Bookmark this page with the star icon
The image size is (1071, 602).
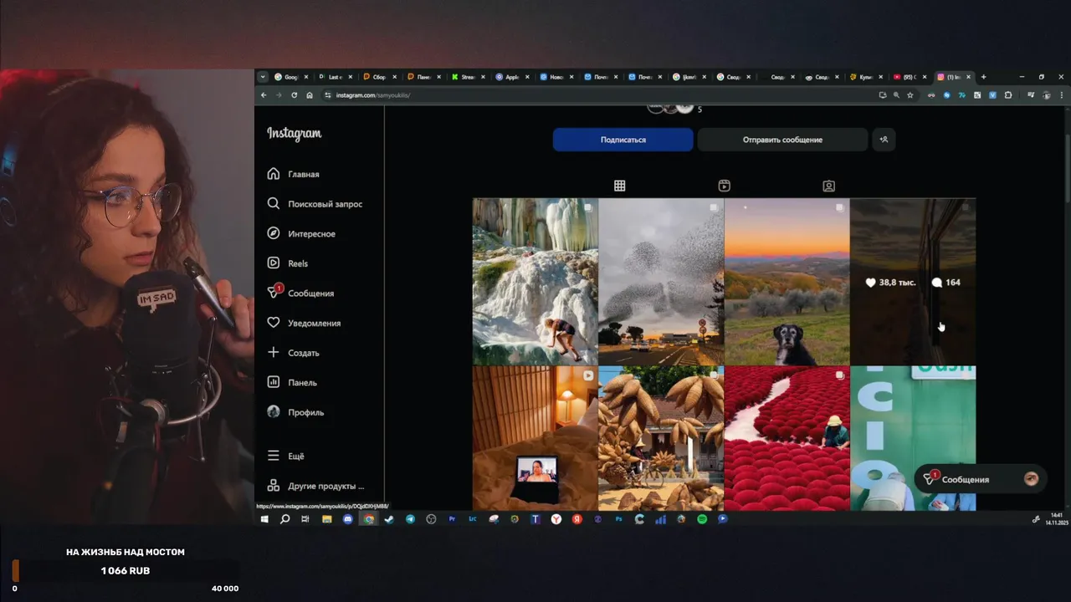[910, 95]
